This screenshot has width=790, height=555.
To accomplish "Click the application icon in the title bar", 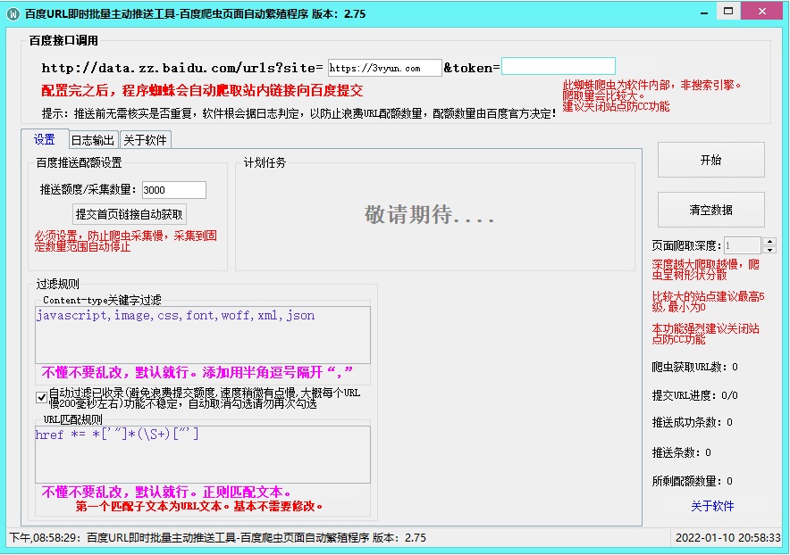I will tap(13, 12).
